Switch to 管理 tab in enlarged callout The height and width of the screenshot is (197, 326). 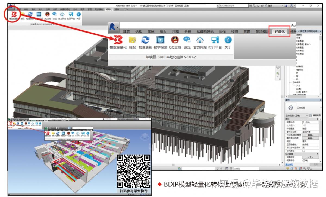[247, 32]
